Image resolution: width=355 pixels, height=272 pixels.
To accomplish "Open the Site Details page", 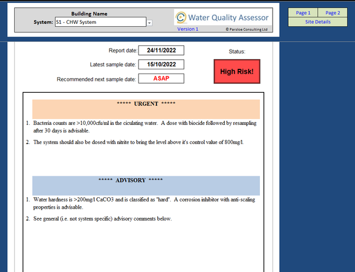I will click(317, 22).
